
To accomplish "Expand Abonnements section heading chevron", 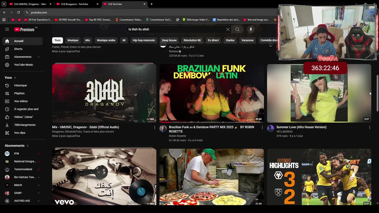I will [28, 146].
